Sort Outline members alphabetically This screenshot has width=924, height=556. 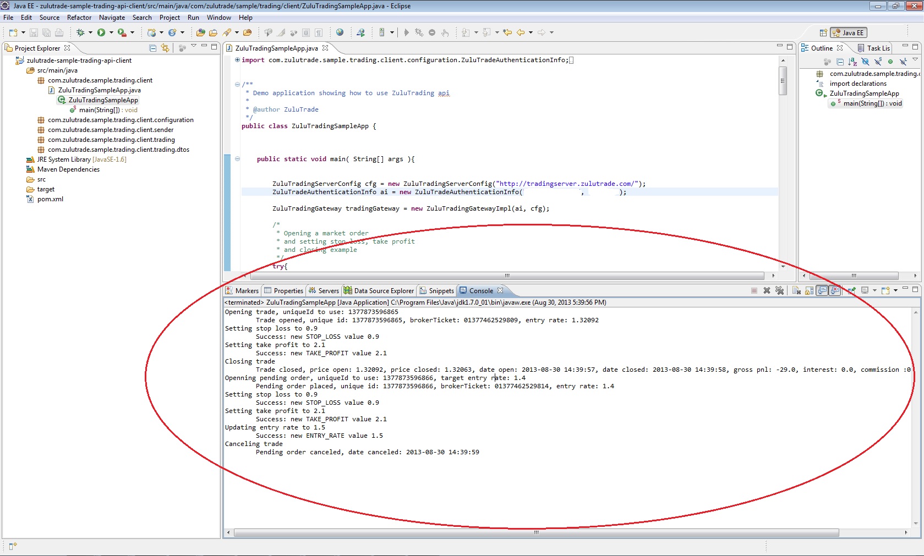pyautogui.click(x=852, y=62)
